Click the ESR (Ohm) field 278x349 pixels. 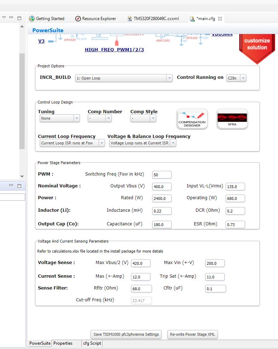point(235,224)
